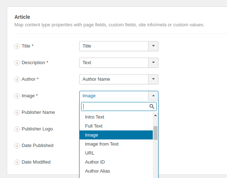
Task: Choose Full Text option
Action: pos(94,126)
